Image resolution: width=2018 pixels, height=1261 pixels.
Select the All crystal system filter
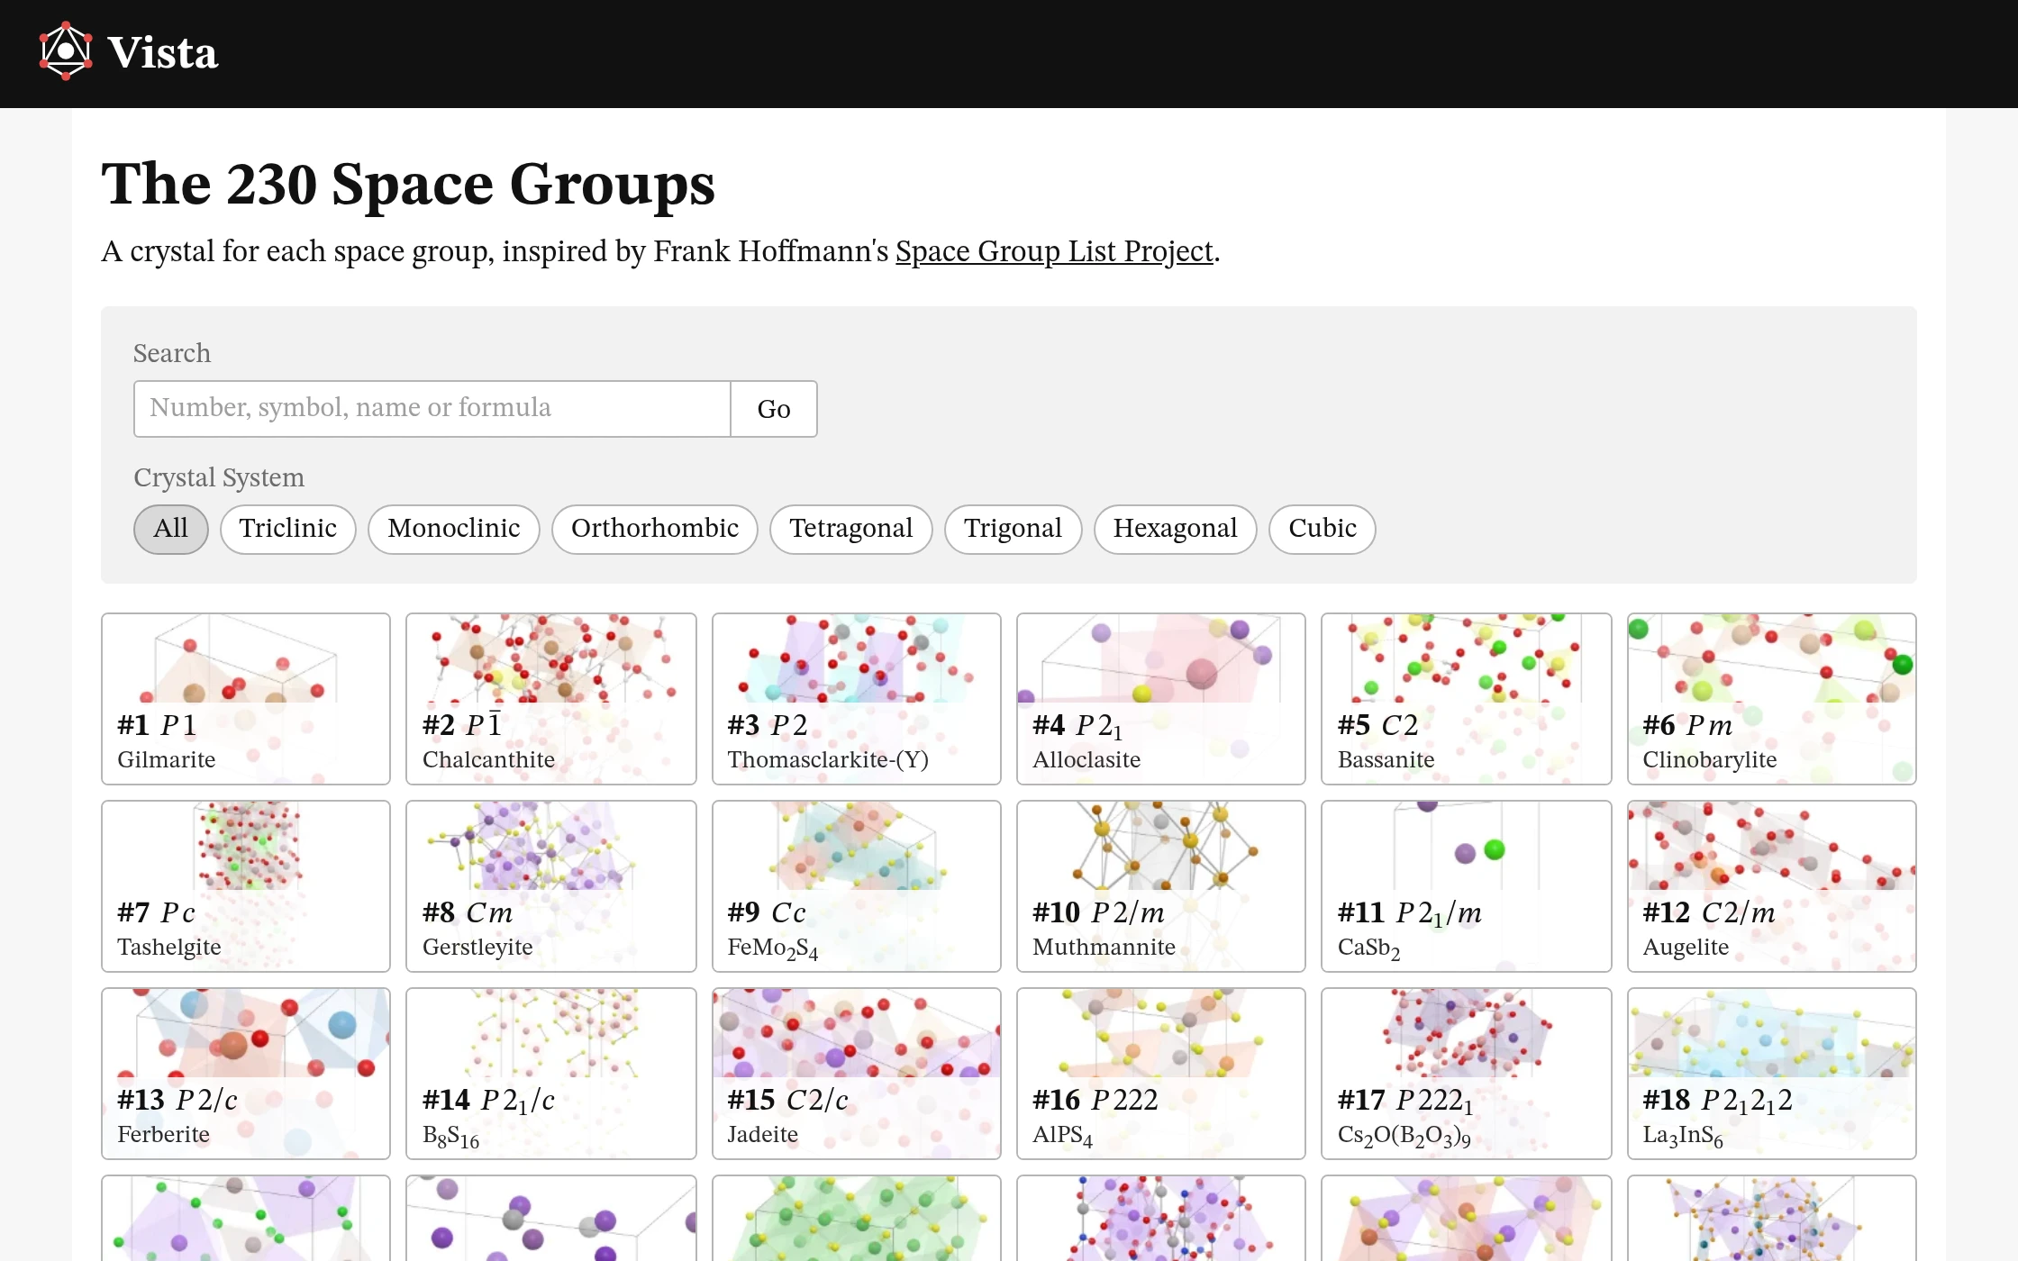(171, 529)
